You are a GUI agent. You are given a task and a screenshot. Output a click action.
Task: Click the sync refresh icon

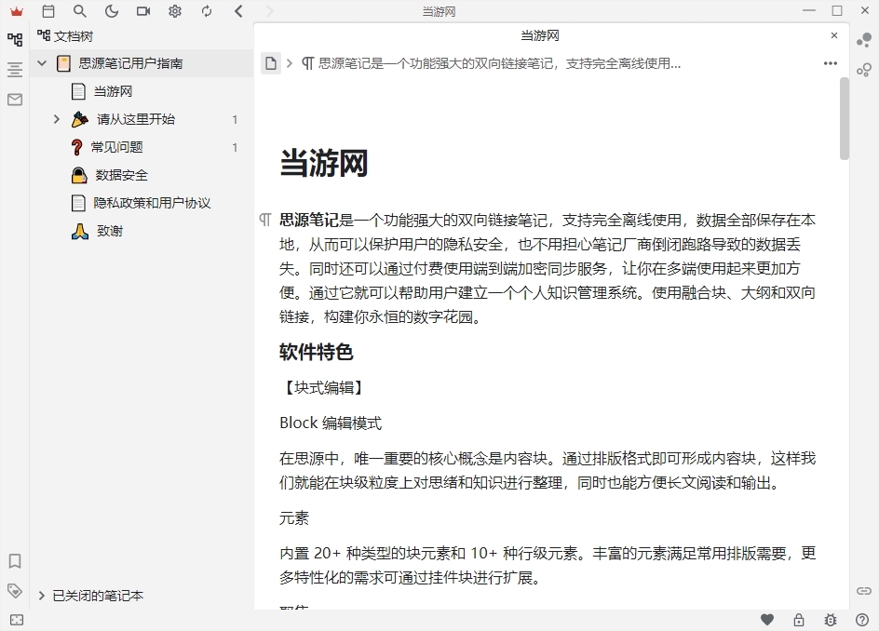click(x=207, y=11)
